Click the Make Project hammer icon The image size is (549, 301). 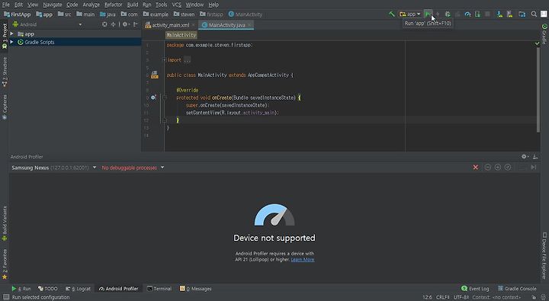tap(391, 14)
